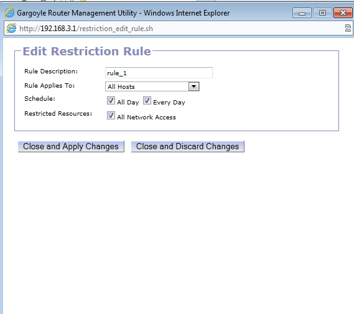Image resolution: width=354 pixels, height=314 pixels.
Task: Click Close and Discard Changes
Action: (x=188, y=146)
